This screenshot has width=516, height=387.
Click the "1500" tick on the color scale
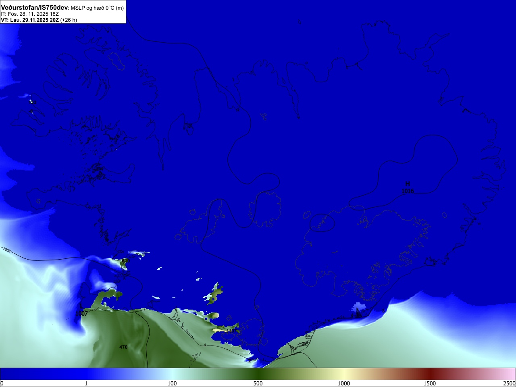430,383
